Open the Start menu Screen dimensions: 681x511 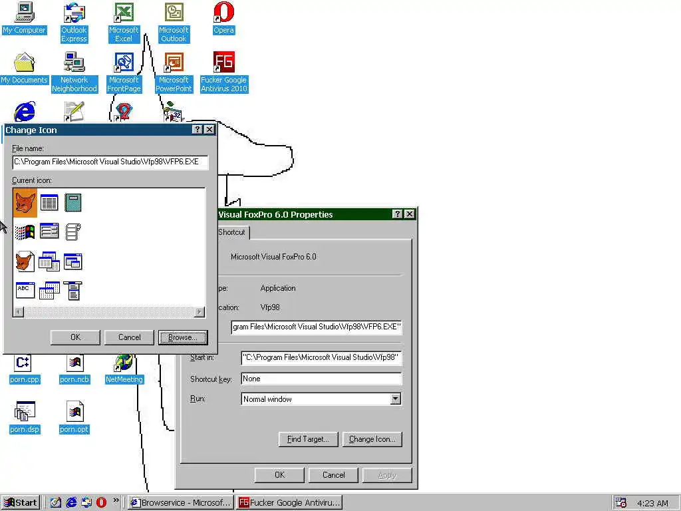(21, 503)
